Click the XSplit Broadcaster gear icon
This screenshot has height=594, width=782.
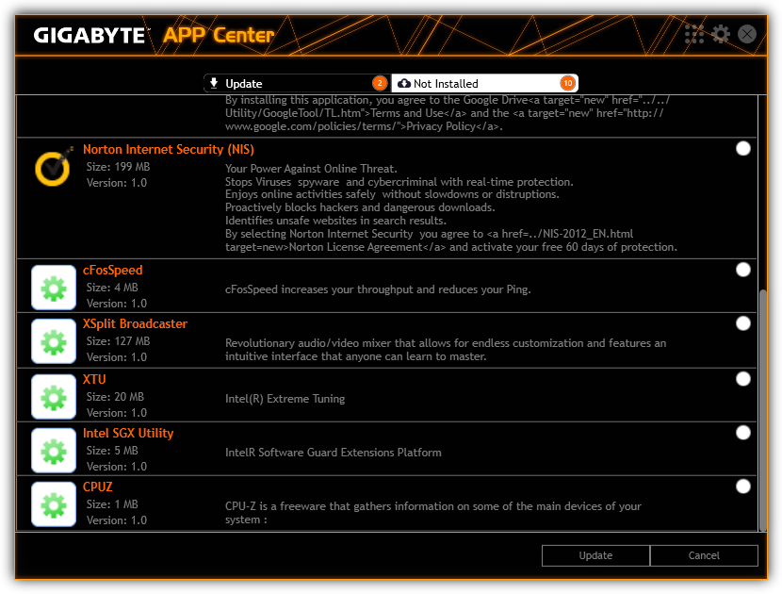(54, 342)
